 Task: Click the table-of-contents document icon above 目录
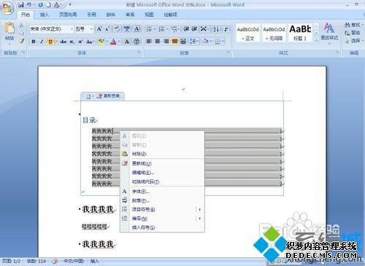tap(88, 96)
